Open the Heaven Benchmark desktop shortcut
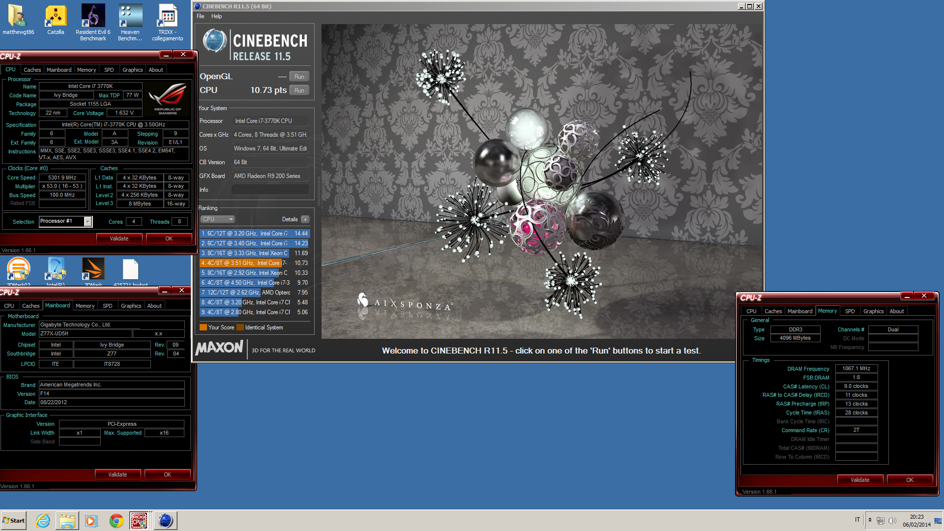944x531 pixels. coord(130,22)
